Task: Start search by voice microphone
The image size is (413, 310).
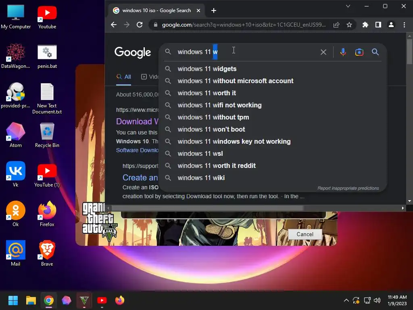Action: (343, 52)
